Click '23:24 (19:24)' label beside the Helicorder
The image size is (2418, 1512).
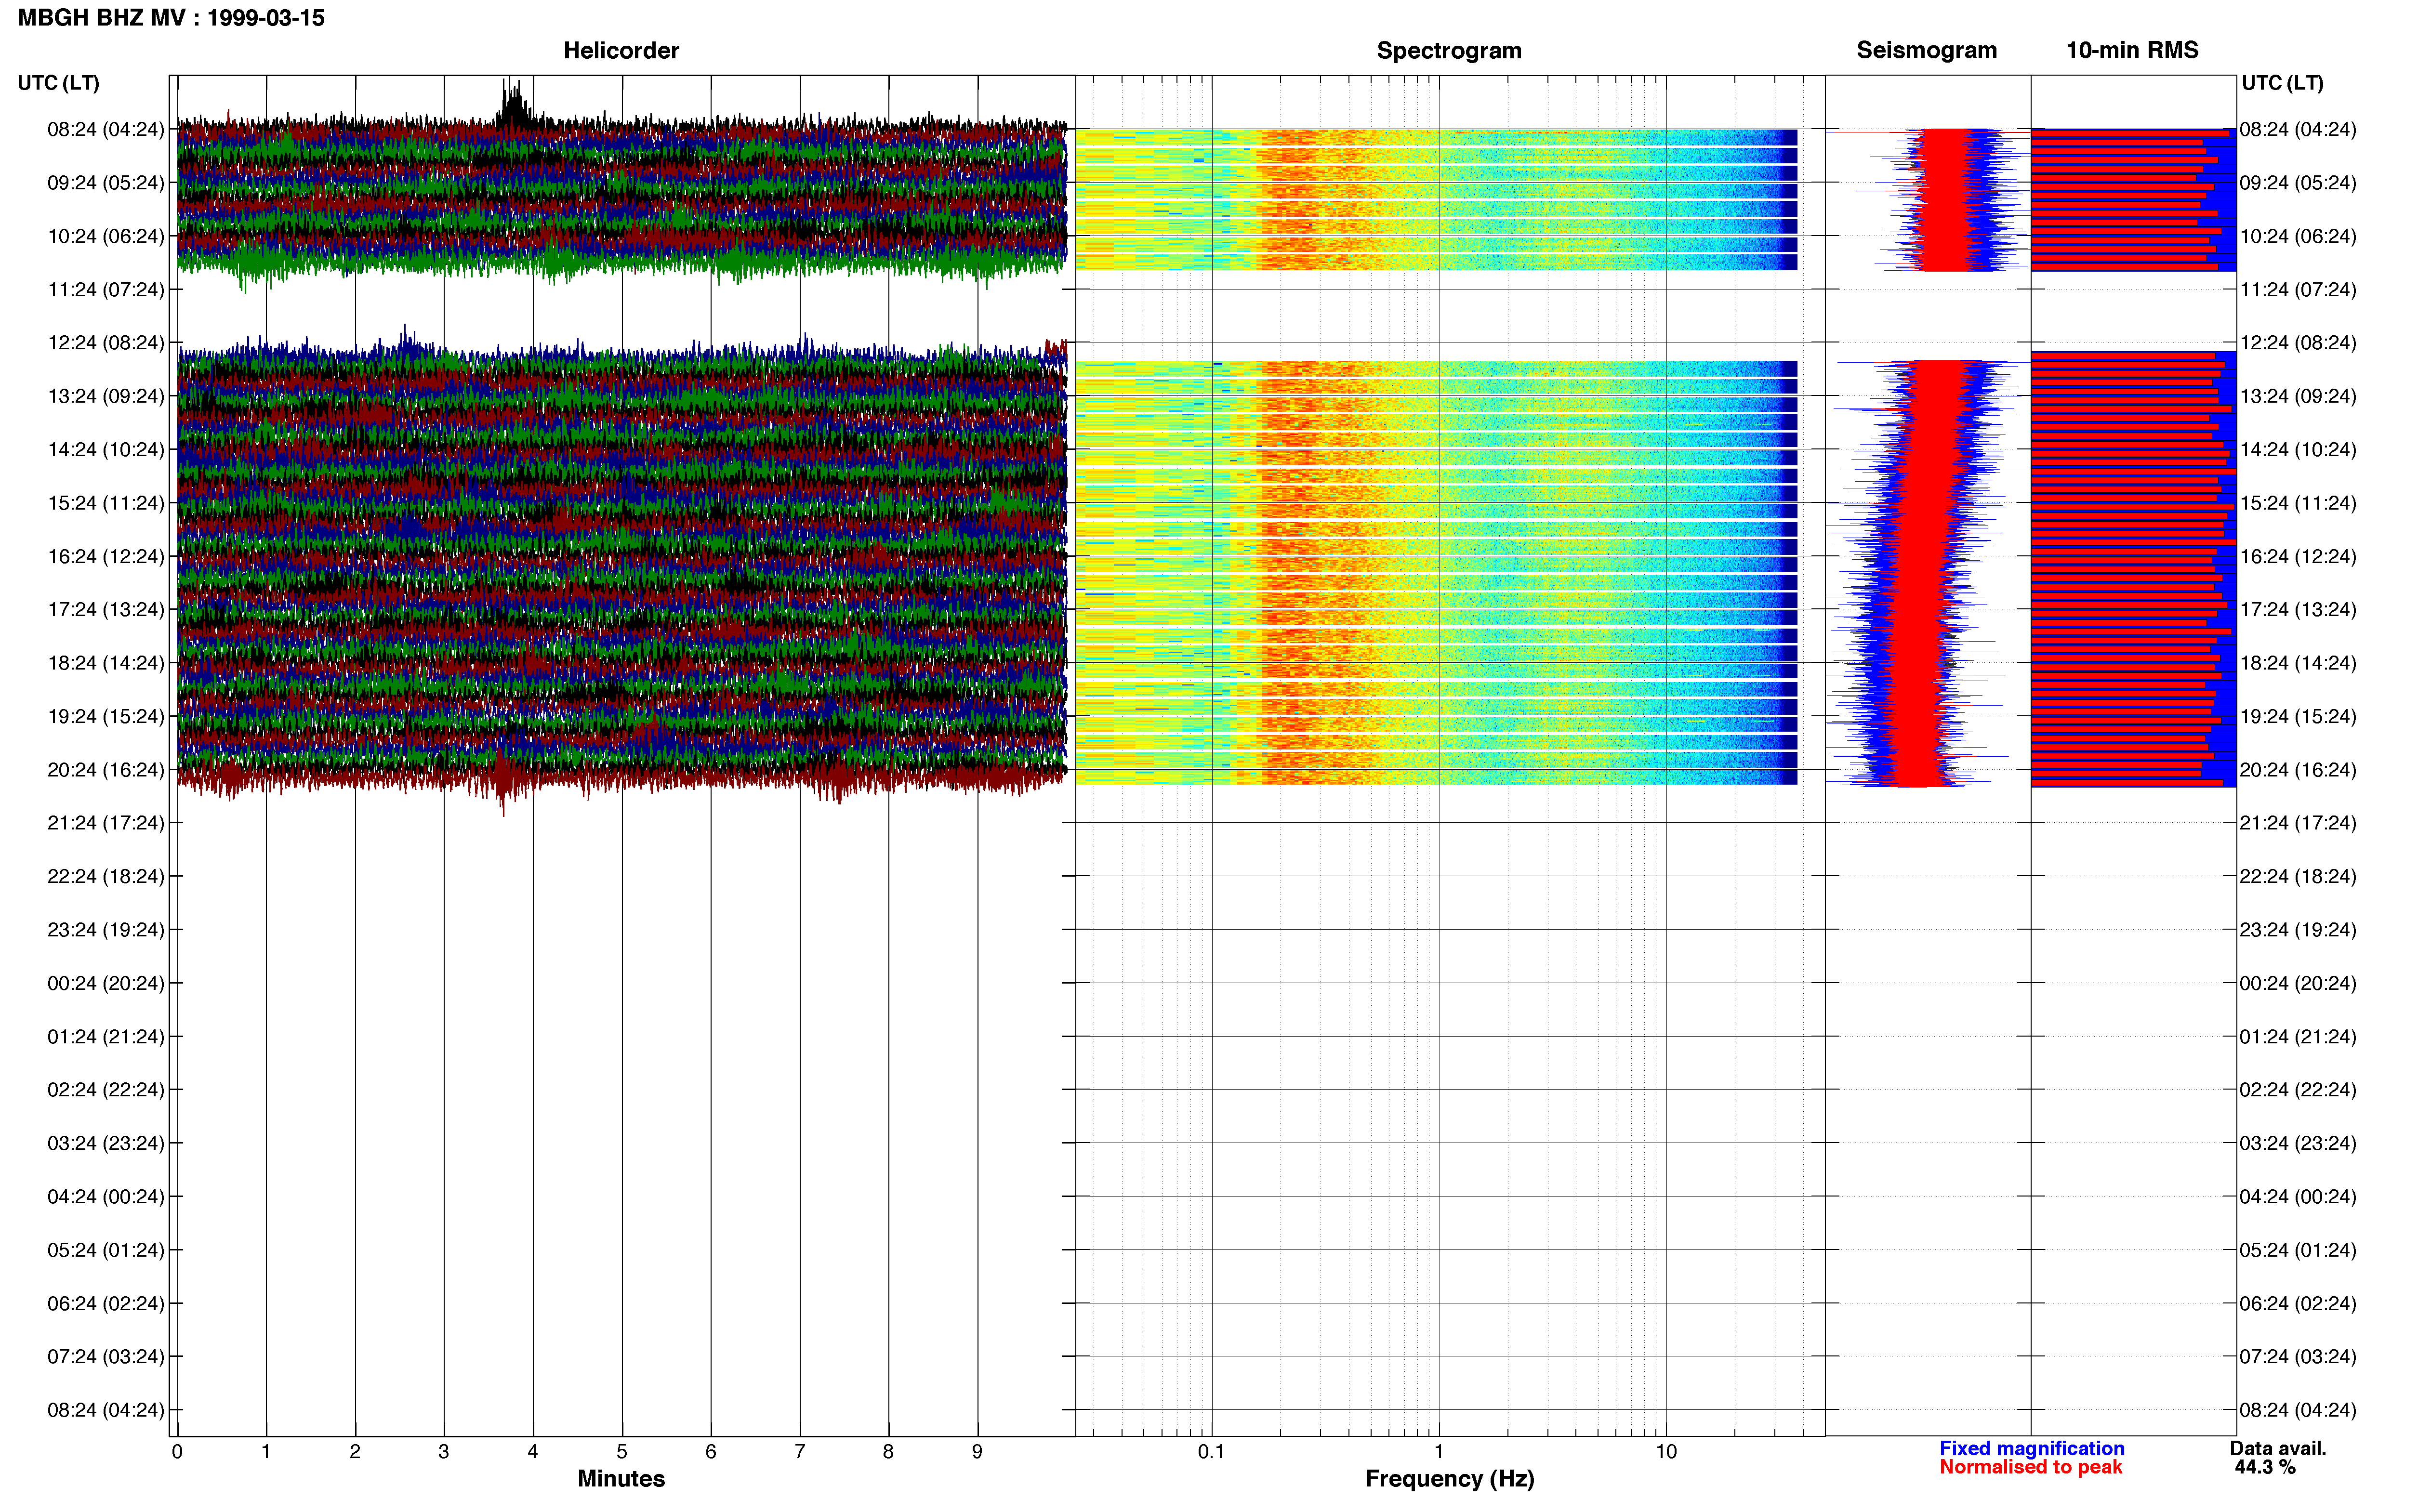click(106, 930)
